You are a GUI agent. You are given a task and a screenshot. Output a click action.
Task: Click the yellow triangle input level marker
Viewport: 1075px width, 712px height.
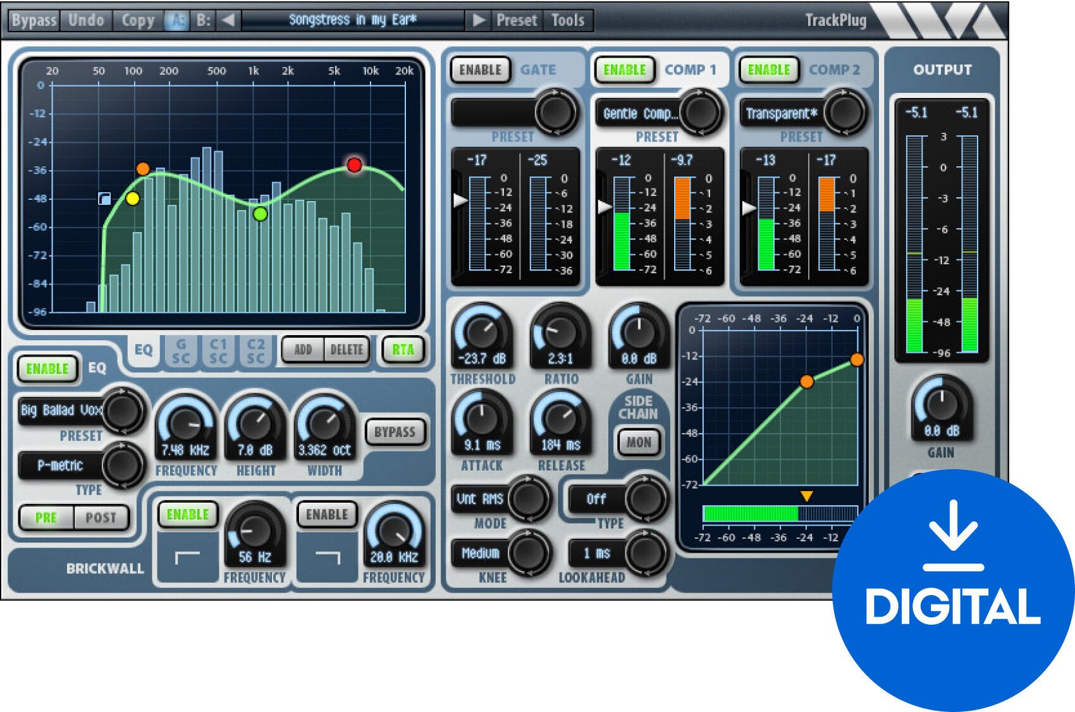806,496
